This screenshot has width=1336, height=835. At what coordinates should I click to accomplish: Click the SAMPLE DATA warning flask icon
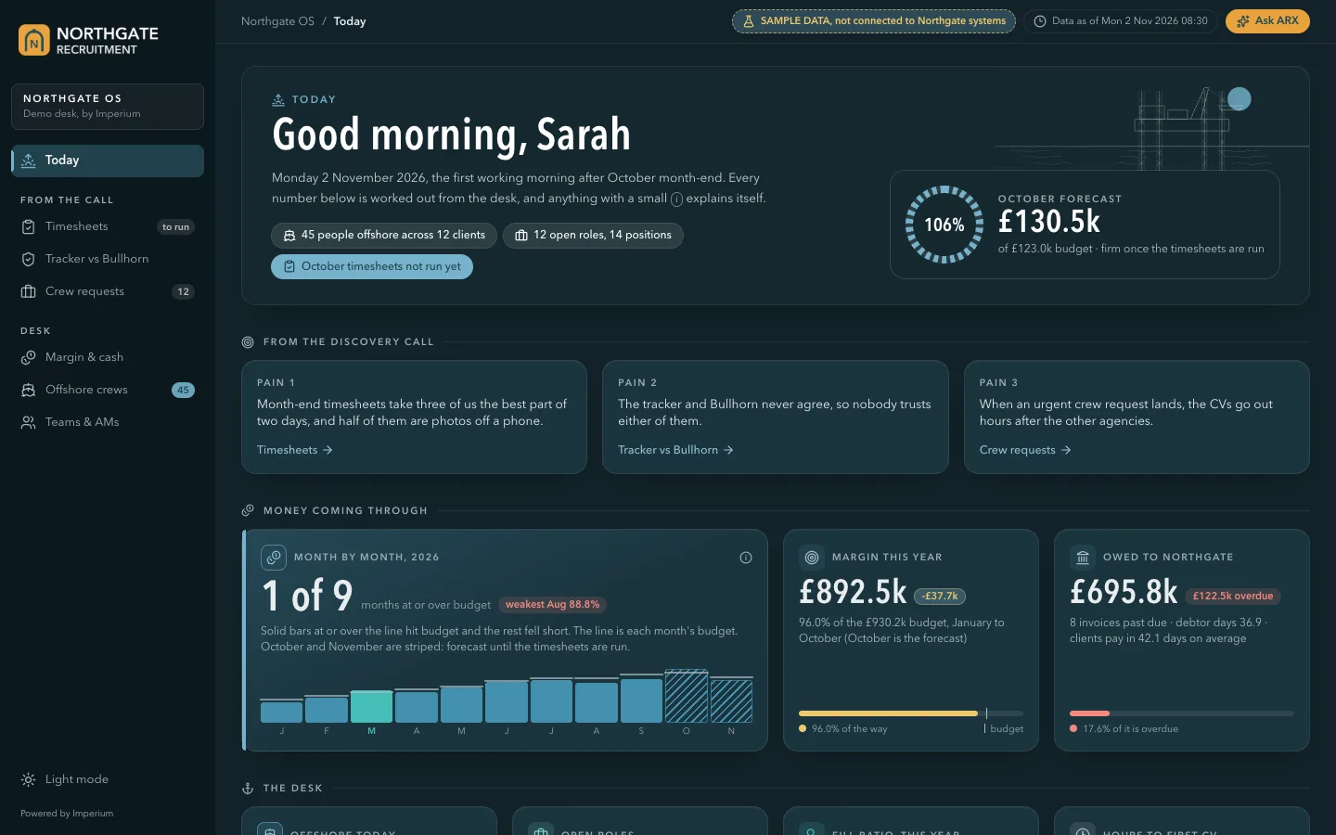749,21
